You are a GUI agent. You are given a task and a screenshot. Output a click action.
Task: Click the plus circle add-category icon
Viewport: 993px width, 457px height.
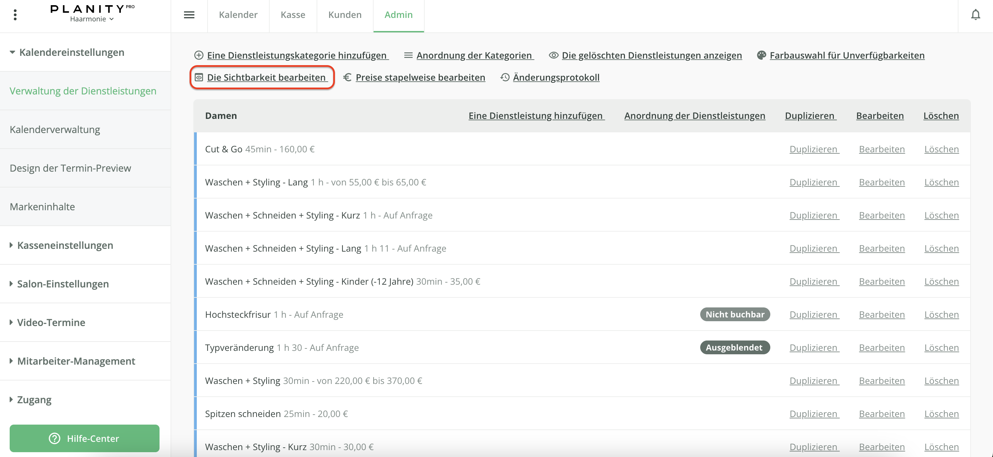pos(199,55)
